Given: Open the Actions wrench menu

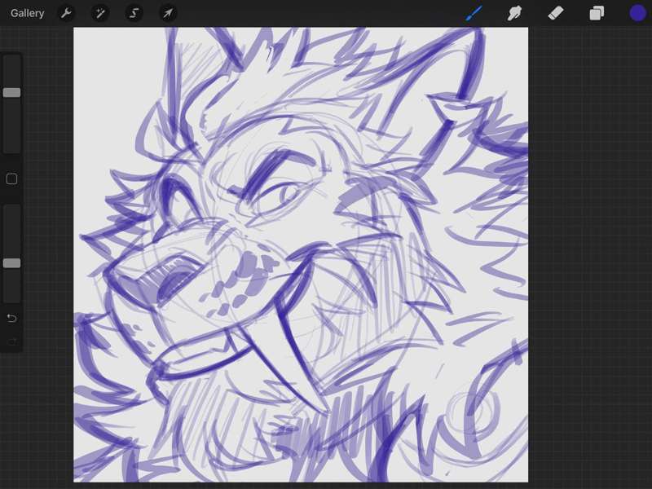Looking at the screenshot, I should pyautogui.click(x=66, y=13).
